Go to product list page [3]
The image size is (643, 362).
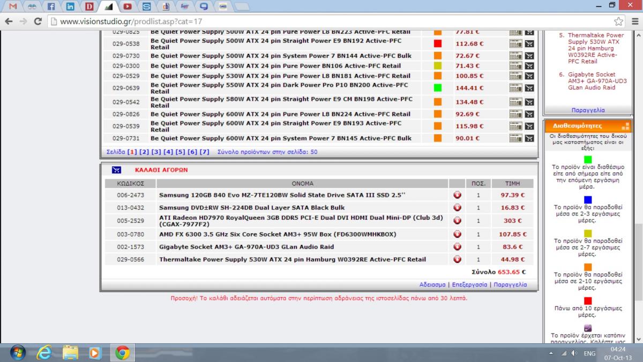click(x=156, y=152)
